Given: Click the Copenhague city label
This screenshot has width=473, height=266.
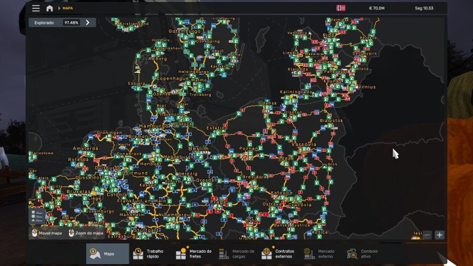Looking at the screenshot, I should click(172, 78).
